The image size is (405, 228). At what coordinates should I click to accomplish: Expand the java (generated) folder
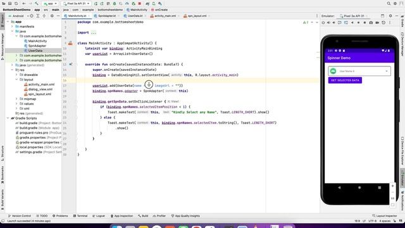(13, 65)
